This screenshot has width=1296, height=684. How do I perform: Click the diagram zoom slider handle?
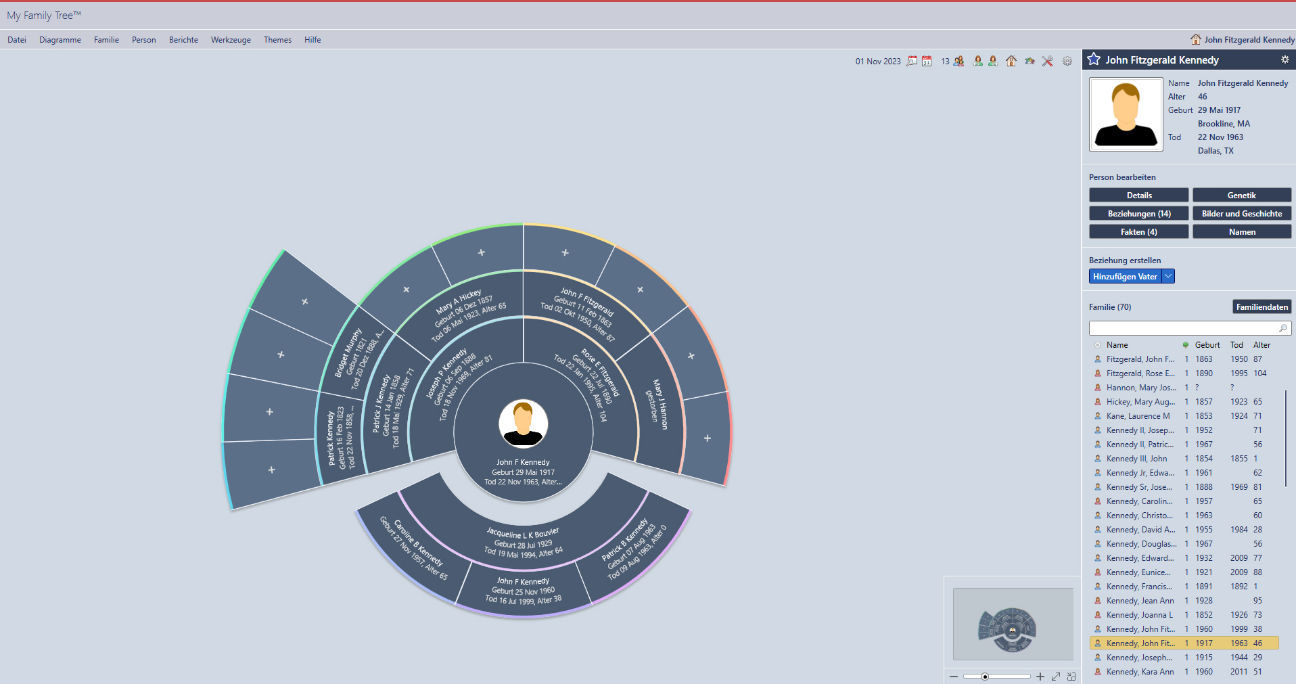pyautogui.click(x=985, y=677)
